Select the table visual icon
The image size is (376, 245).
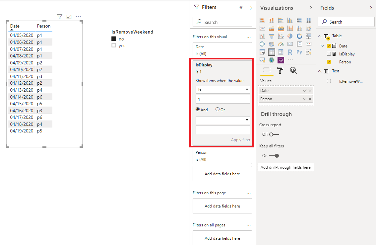[272, 52]
